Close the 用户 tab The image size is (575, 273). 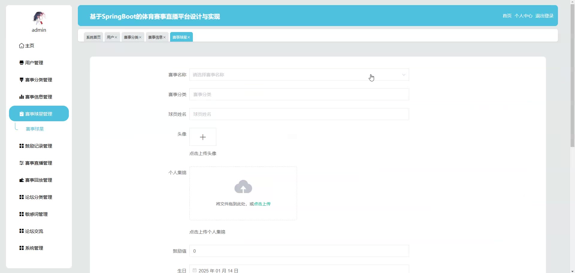(x=116, y=37)
